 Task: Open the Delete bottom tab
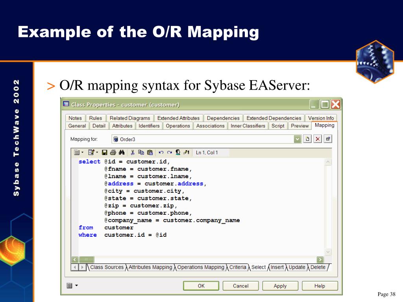(x=318, y=267)
